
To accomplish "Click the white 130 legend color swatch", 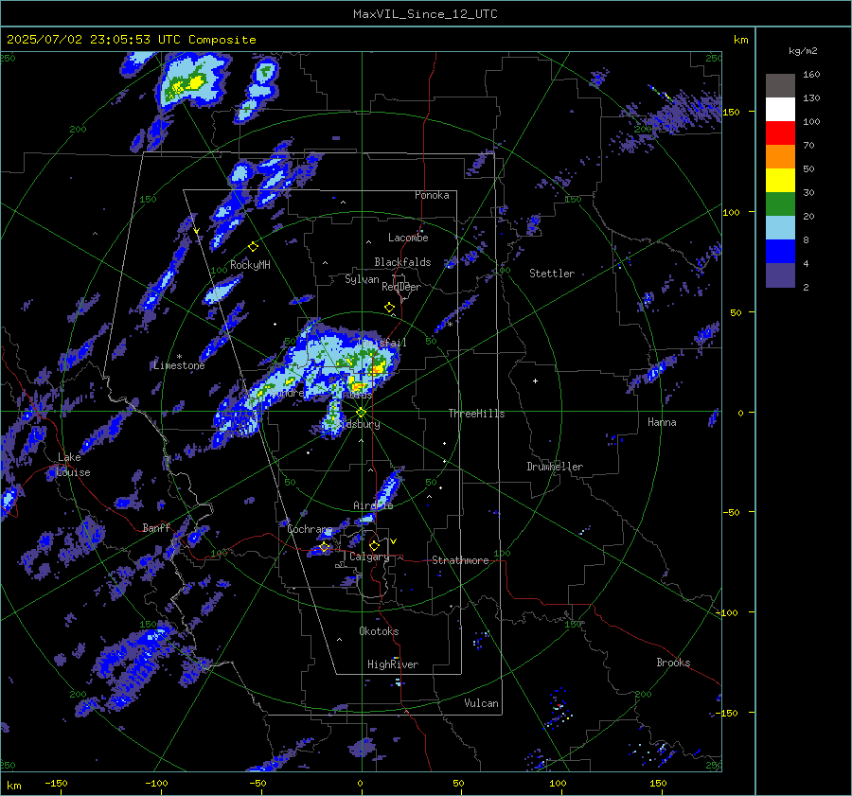I will (x=780, y=109).
